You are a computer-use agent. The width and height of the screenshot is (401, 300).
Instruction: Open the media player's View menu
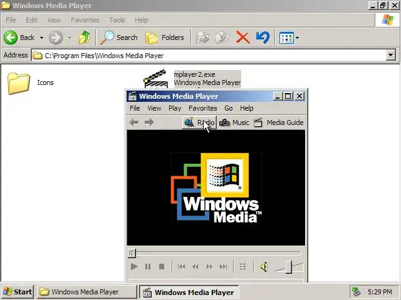[x=154, y=108]
